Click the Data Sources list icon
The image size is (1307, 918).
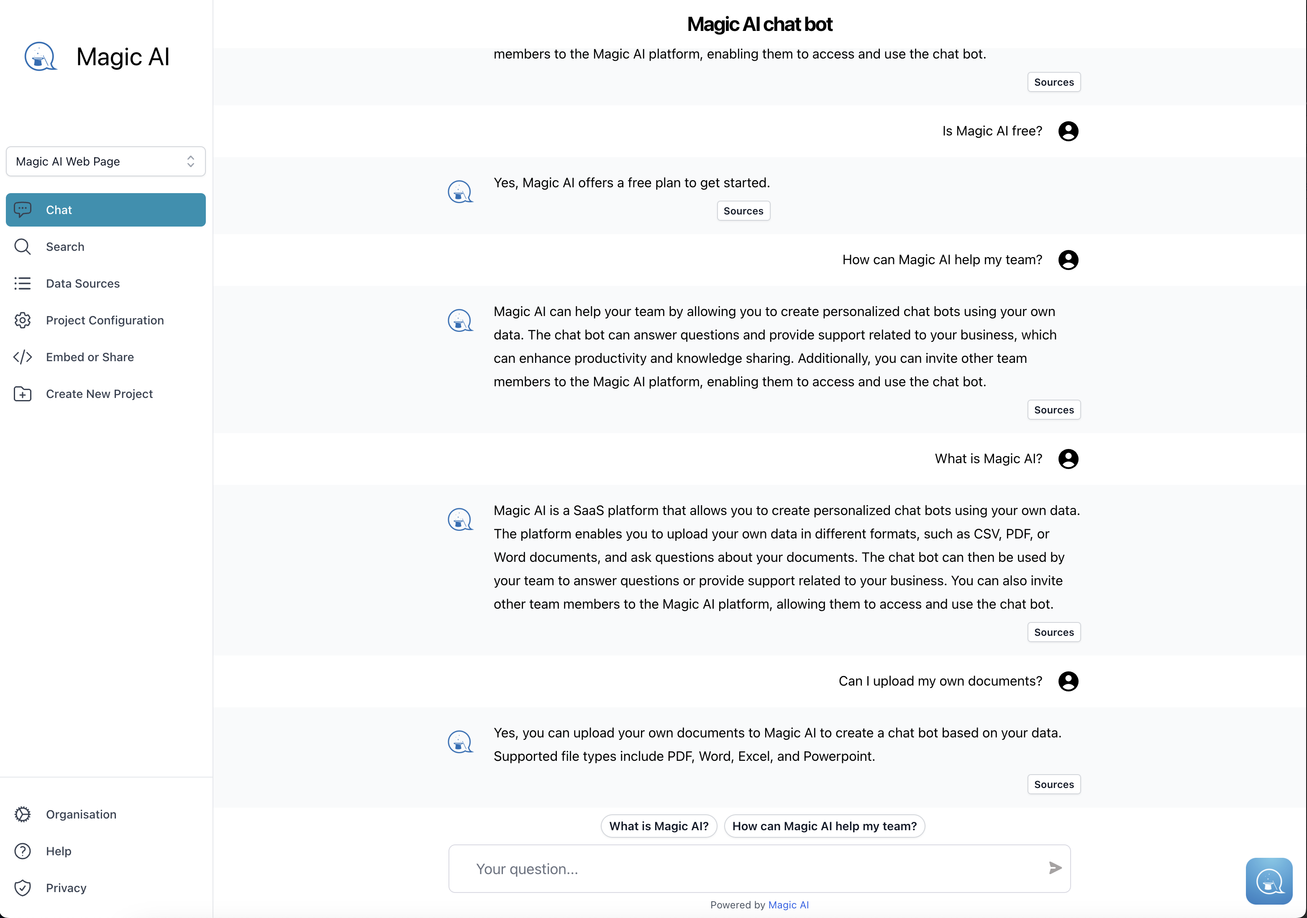[x=23, y=283]
